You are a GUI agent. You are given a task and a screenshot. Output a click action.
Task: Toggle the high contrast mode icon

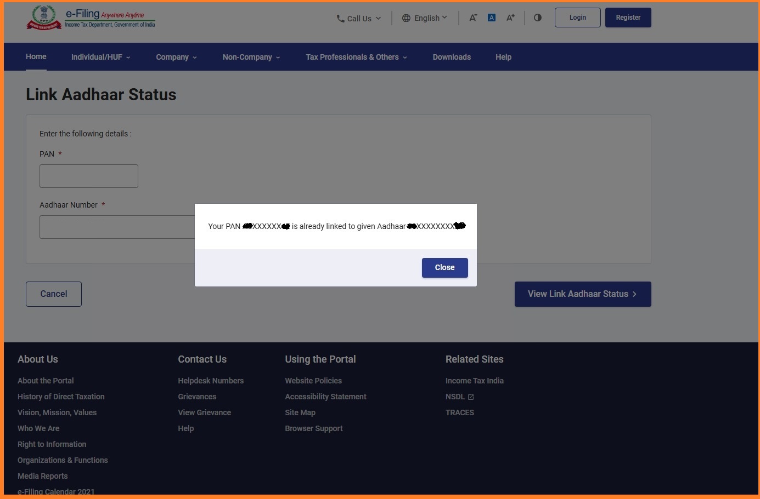click(538, 18)
